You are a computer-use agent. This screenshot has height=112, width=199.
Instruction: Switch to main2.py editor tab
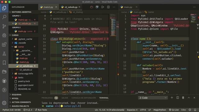(x=48, y=7)
